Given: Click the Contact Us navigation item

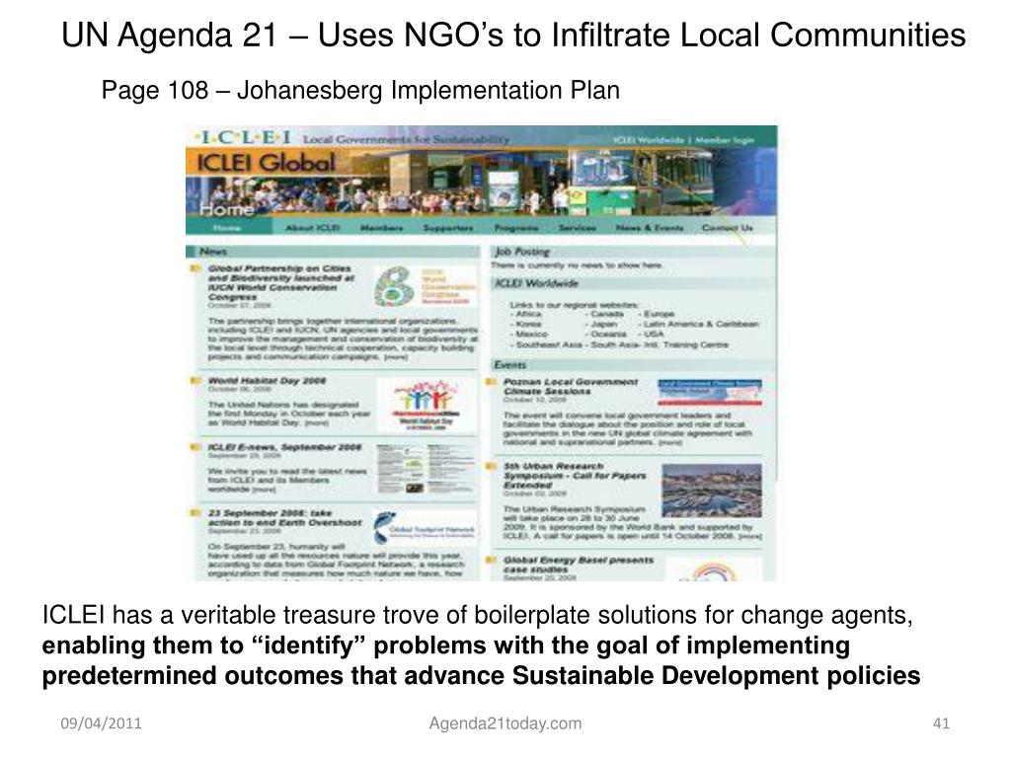Looking at the screenshot, I should click(x=728, y=228).
